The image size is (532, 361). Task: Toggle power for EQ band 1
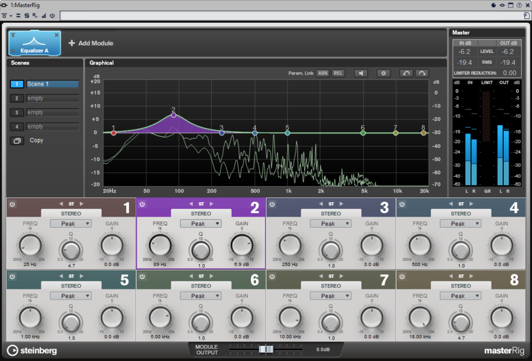tap(12, 204)
